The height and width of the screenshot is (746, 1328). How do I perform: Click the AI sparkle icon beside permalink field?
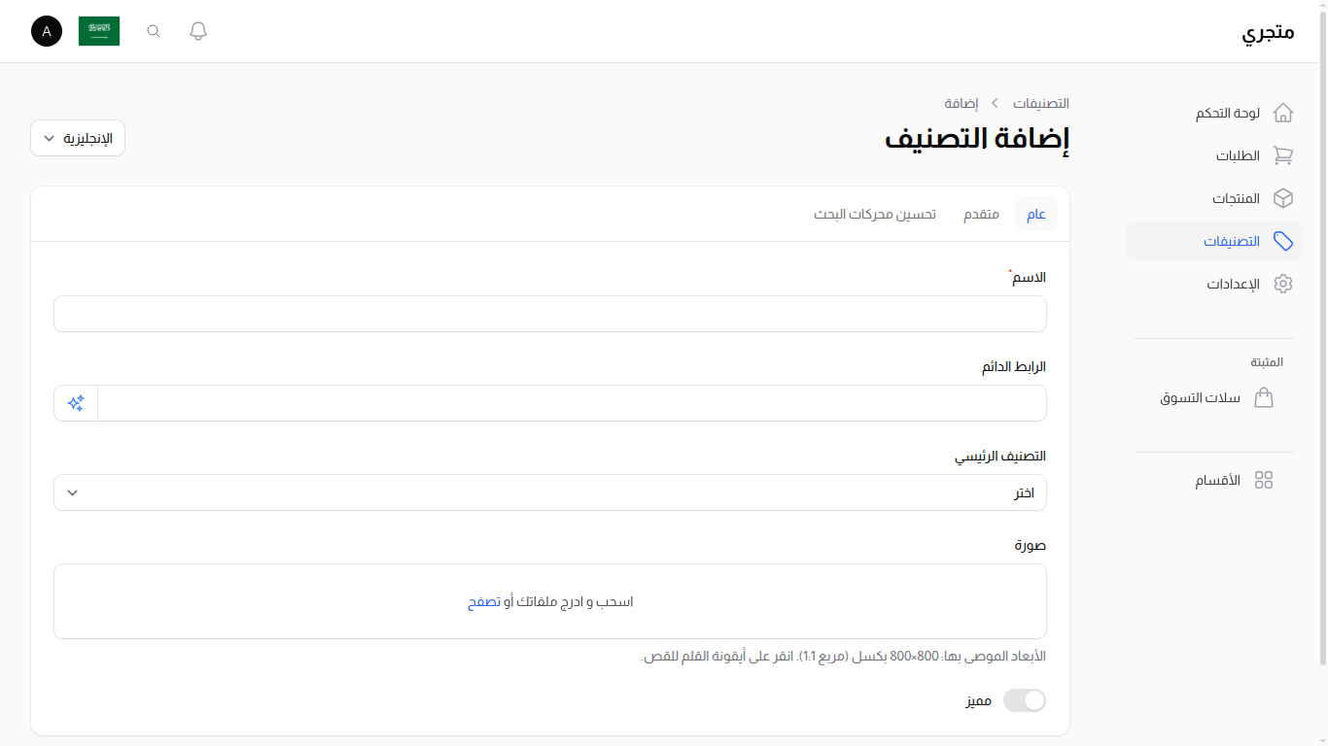[75, 402]
